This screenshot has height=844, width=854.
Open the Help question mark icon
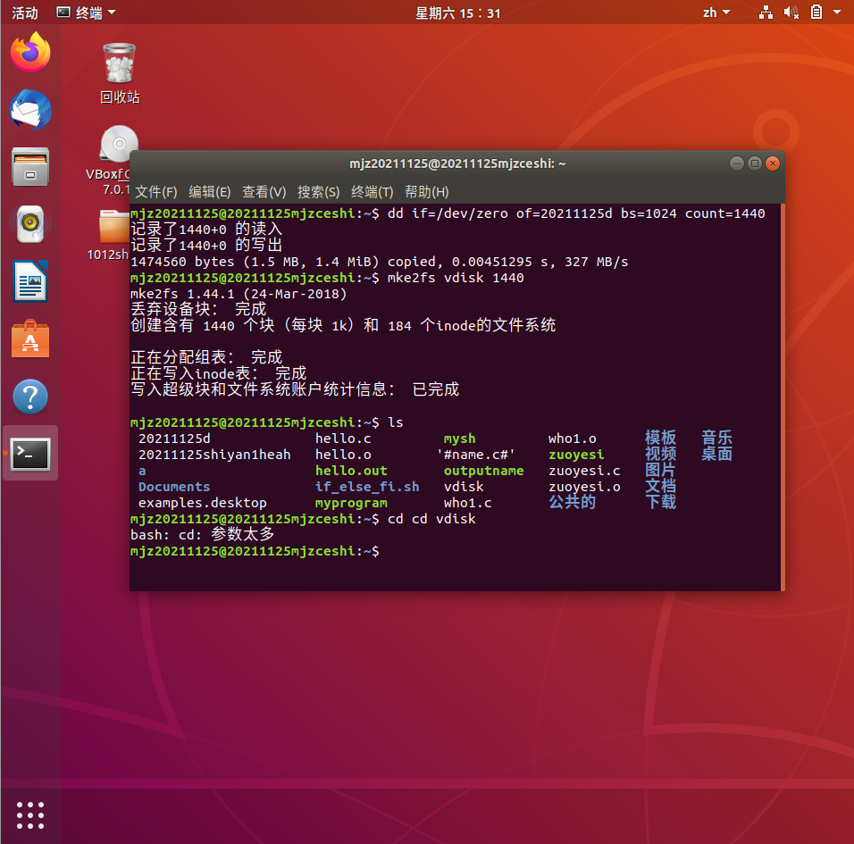coord(30,397)
